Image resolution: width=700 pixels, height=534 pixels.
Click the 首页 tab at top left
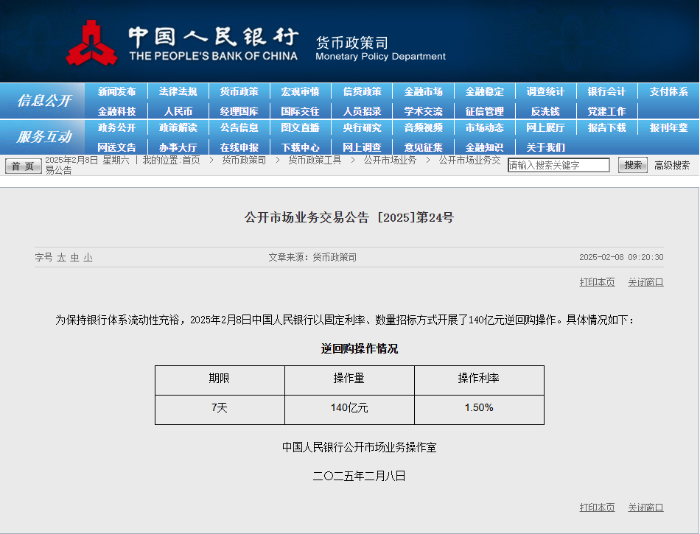click(x=24, y=165)
